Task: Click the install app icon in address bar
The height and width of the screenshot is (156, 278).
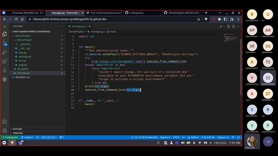Action: click(x=199, y=19)
